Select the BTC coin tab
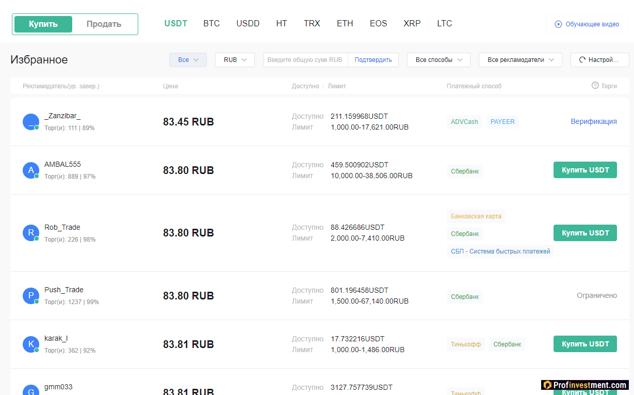Image resolution: width=634 pixels, height=395 pixels. [212, 24]
